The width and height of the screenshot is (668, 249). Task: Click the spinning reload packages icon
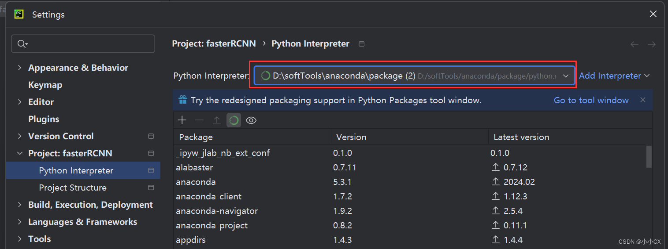pos(234,120)
